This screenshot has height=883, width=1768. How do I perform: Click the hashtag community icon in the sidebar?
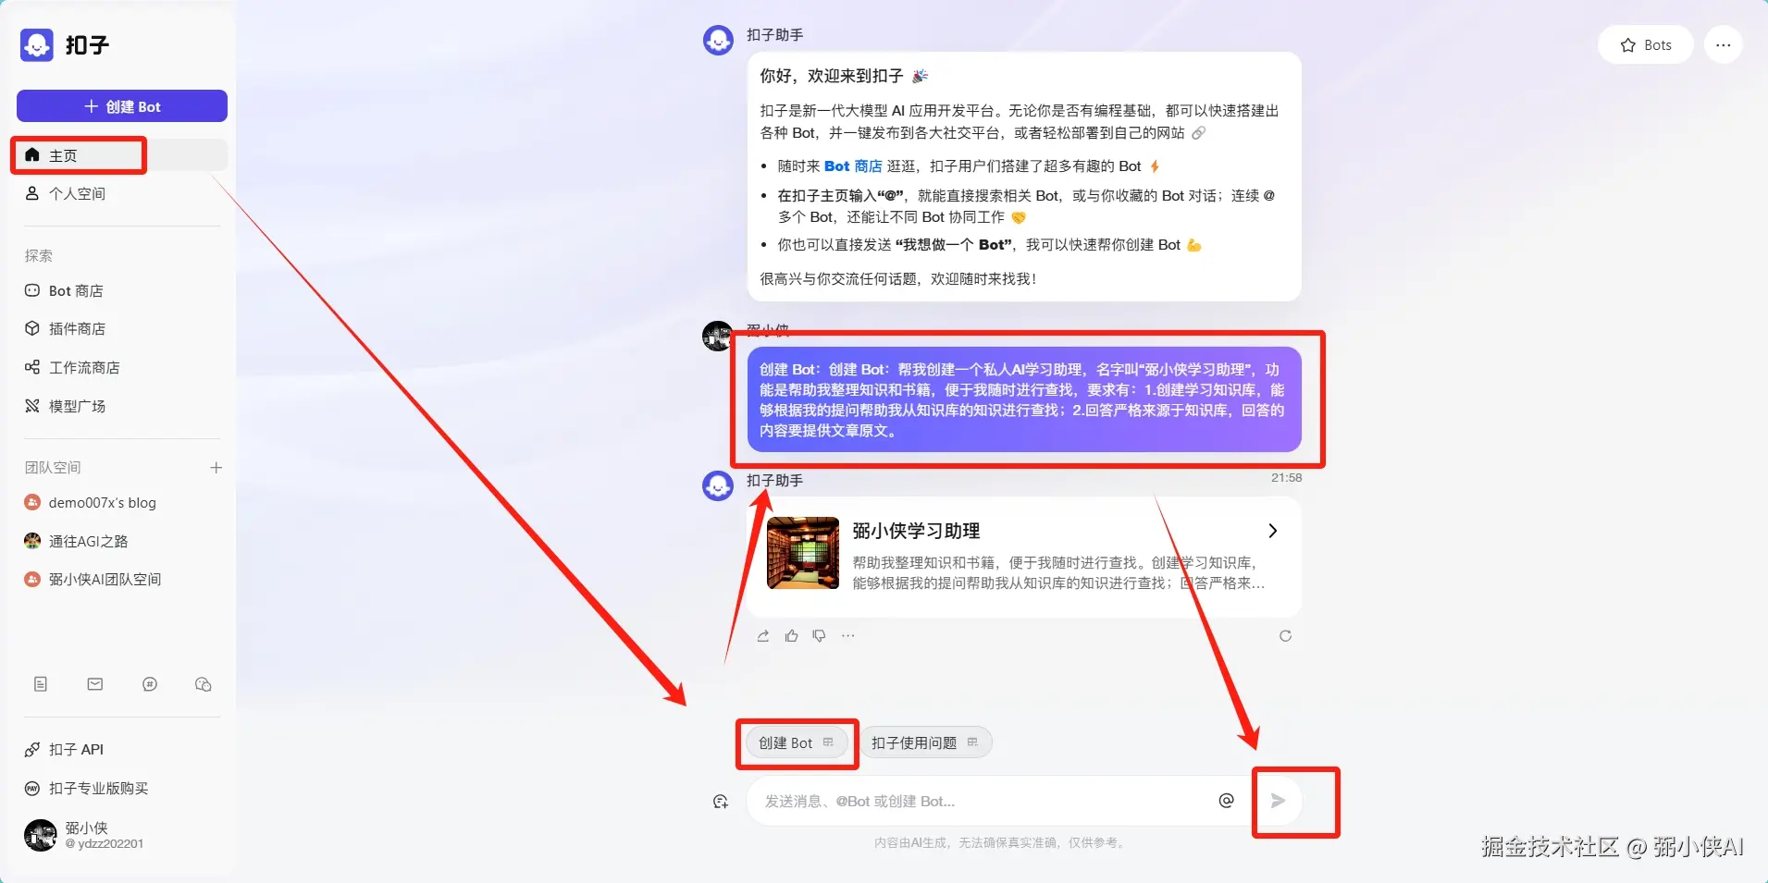[x=150, y=684]
